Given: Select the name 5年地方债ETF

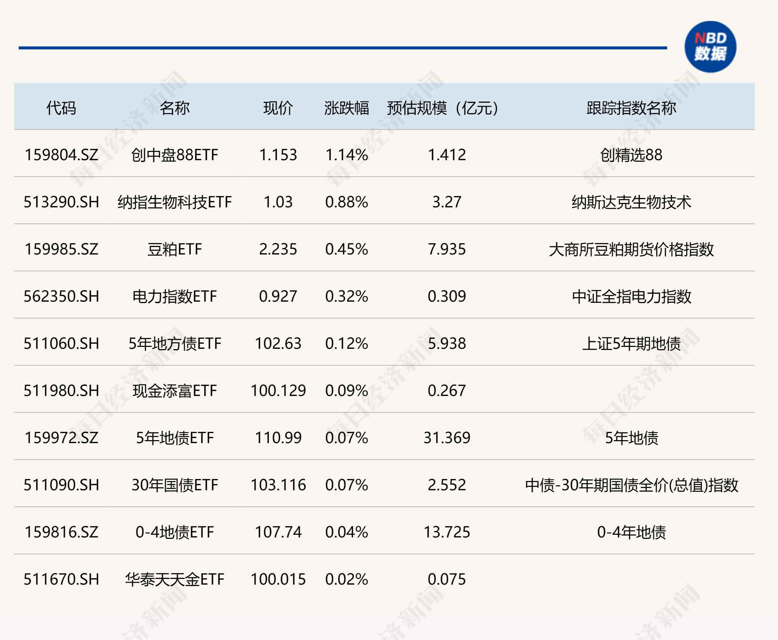Looking at the screenshot, I should tap(175, 344).
